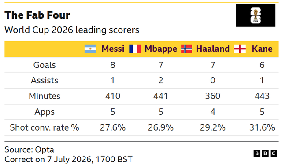Viewport: 282px width, 168px height.
Task: Select the Messi column header
Action: [113, 49]
